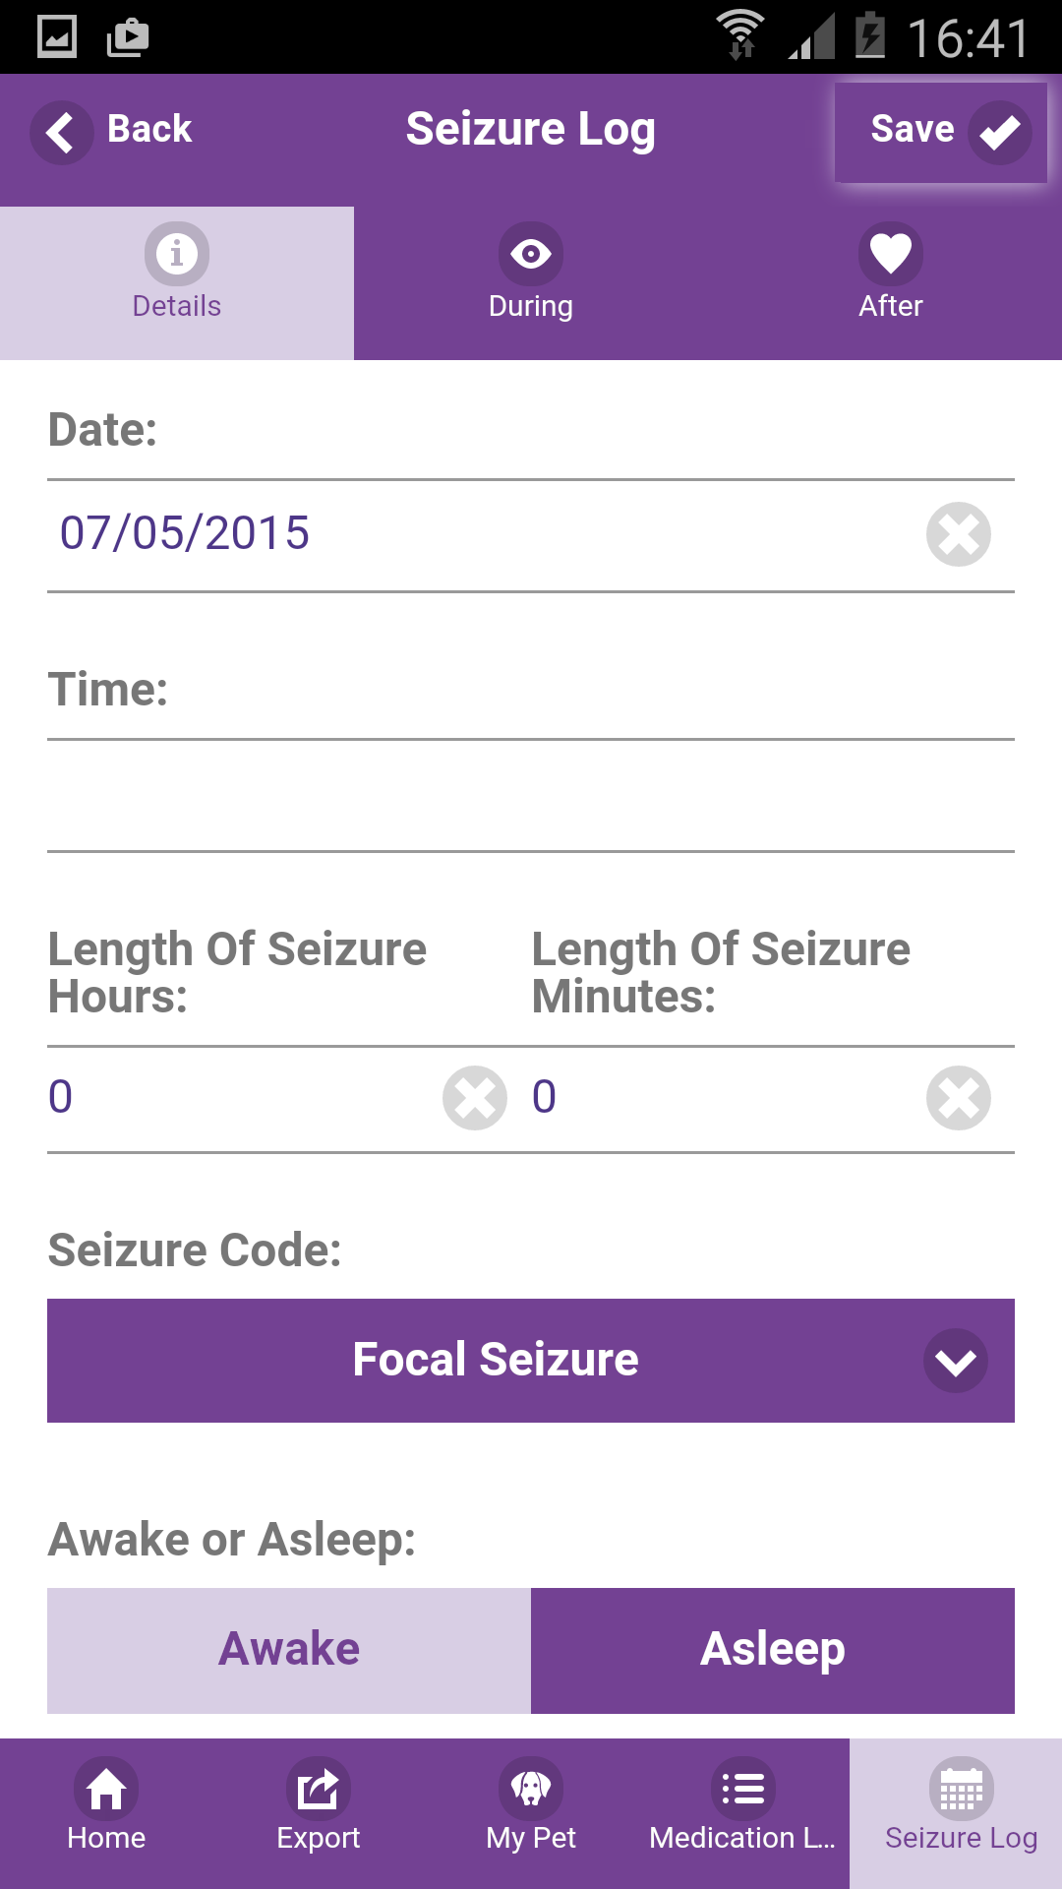Select the Seizure Log calendar icon
This screenshot has height=1889, width=1062.
(x=962, y=1789)
